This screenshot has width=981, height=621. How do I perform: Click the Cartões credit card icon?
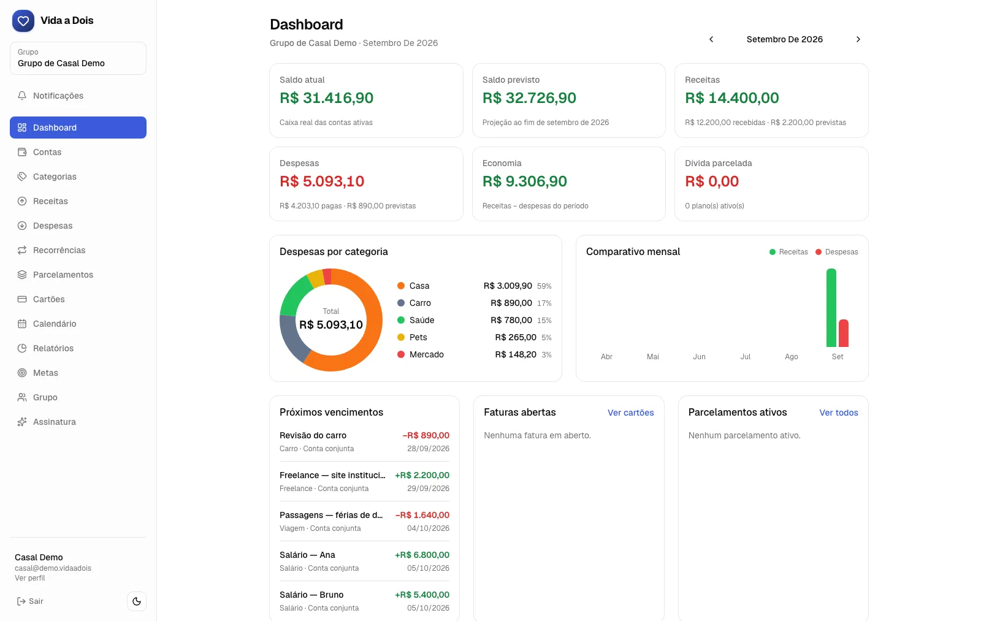pos(22,299)
